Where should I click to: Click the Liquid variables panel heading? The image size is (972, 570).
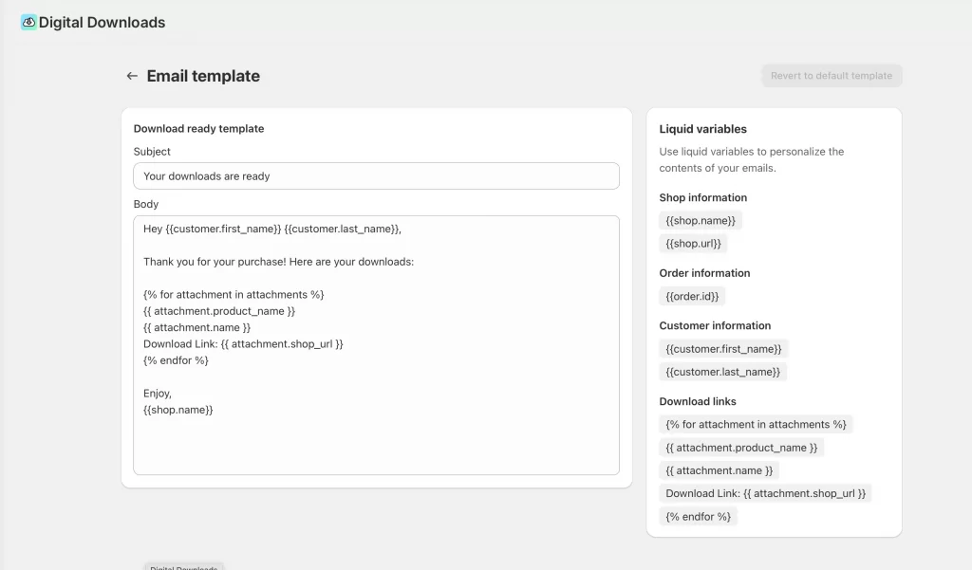click(702, 129)
